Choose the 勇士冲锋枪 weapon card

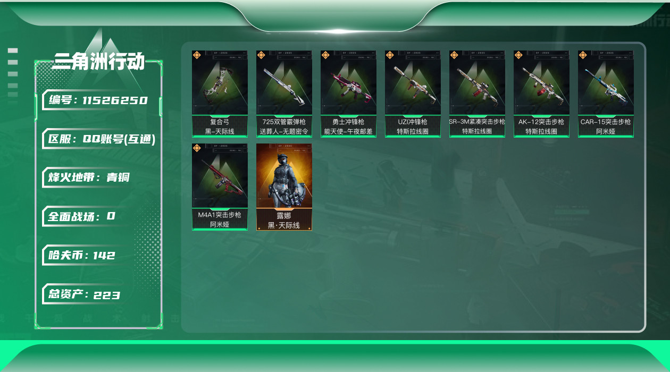[348, 94]
